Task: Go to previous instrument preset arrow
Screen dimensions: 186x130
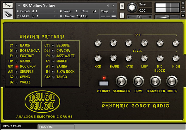Action: tap(108, 6)
